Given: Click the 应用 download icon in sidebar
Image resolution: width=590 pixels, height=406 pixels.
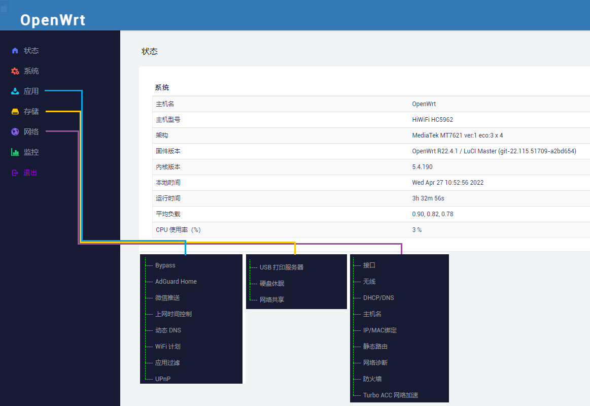Looking at the screenshot, I should [14, 91].
